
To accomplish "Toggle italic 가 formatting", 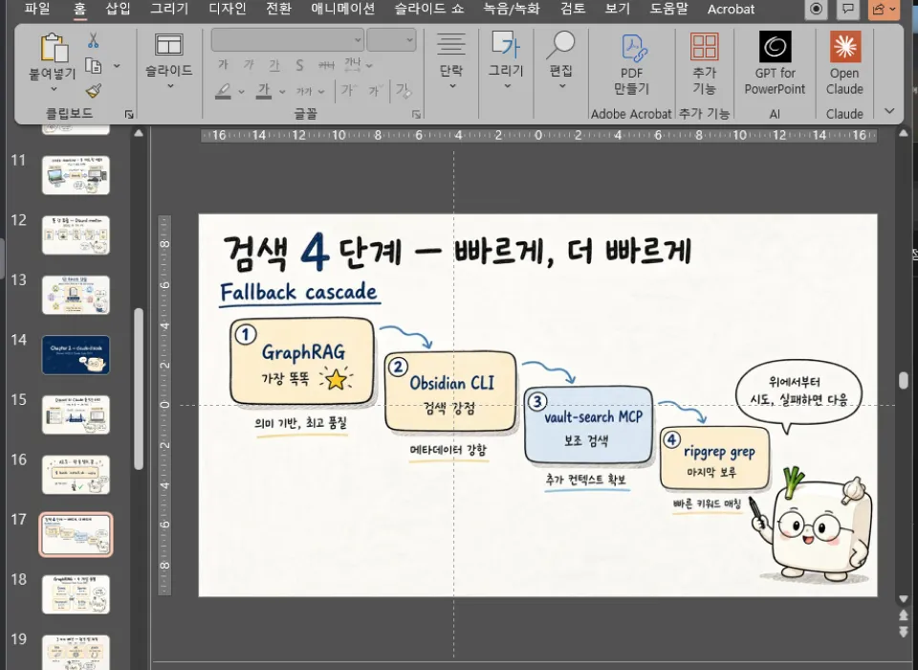I will pos(249,65).
